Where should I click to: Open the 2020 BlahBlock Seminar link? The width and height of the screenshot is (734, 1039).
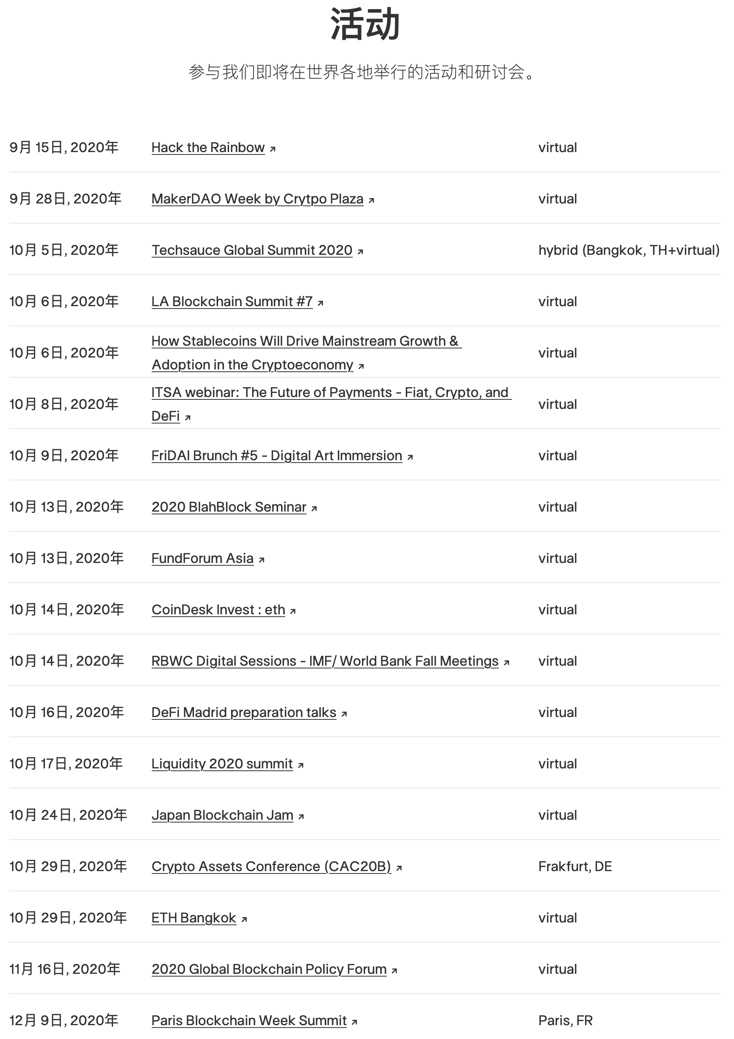tap(228, 507)
